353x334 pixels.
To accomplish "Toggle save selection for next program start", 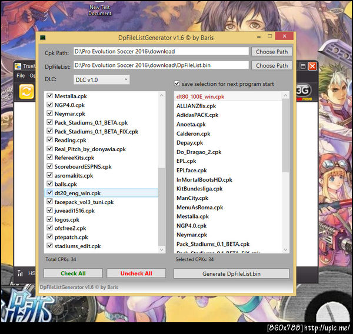I will 177,83.
